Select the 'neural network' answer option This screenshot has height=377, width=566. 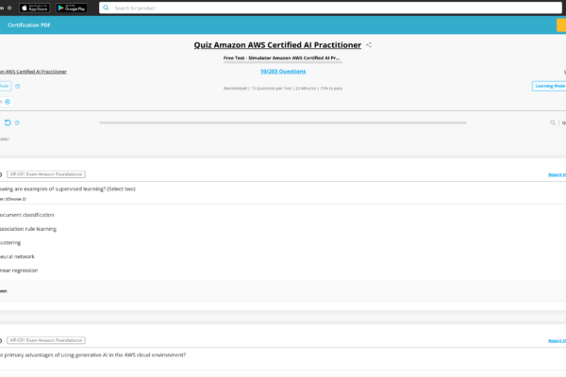17,256
